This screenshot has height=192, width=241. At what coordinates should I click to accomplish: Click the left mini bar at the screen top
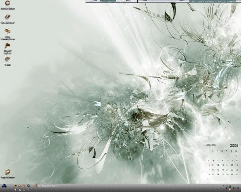(112, 2)
